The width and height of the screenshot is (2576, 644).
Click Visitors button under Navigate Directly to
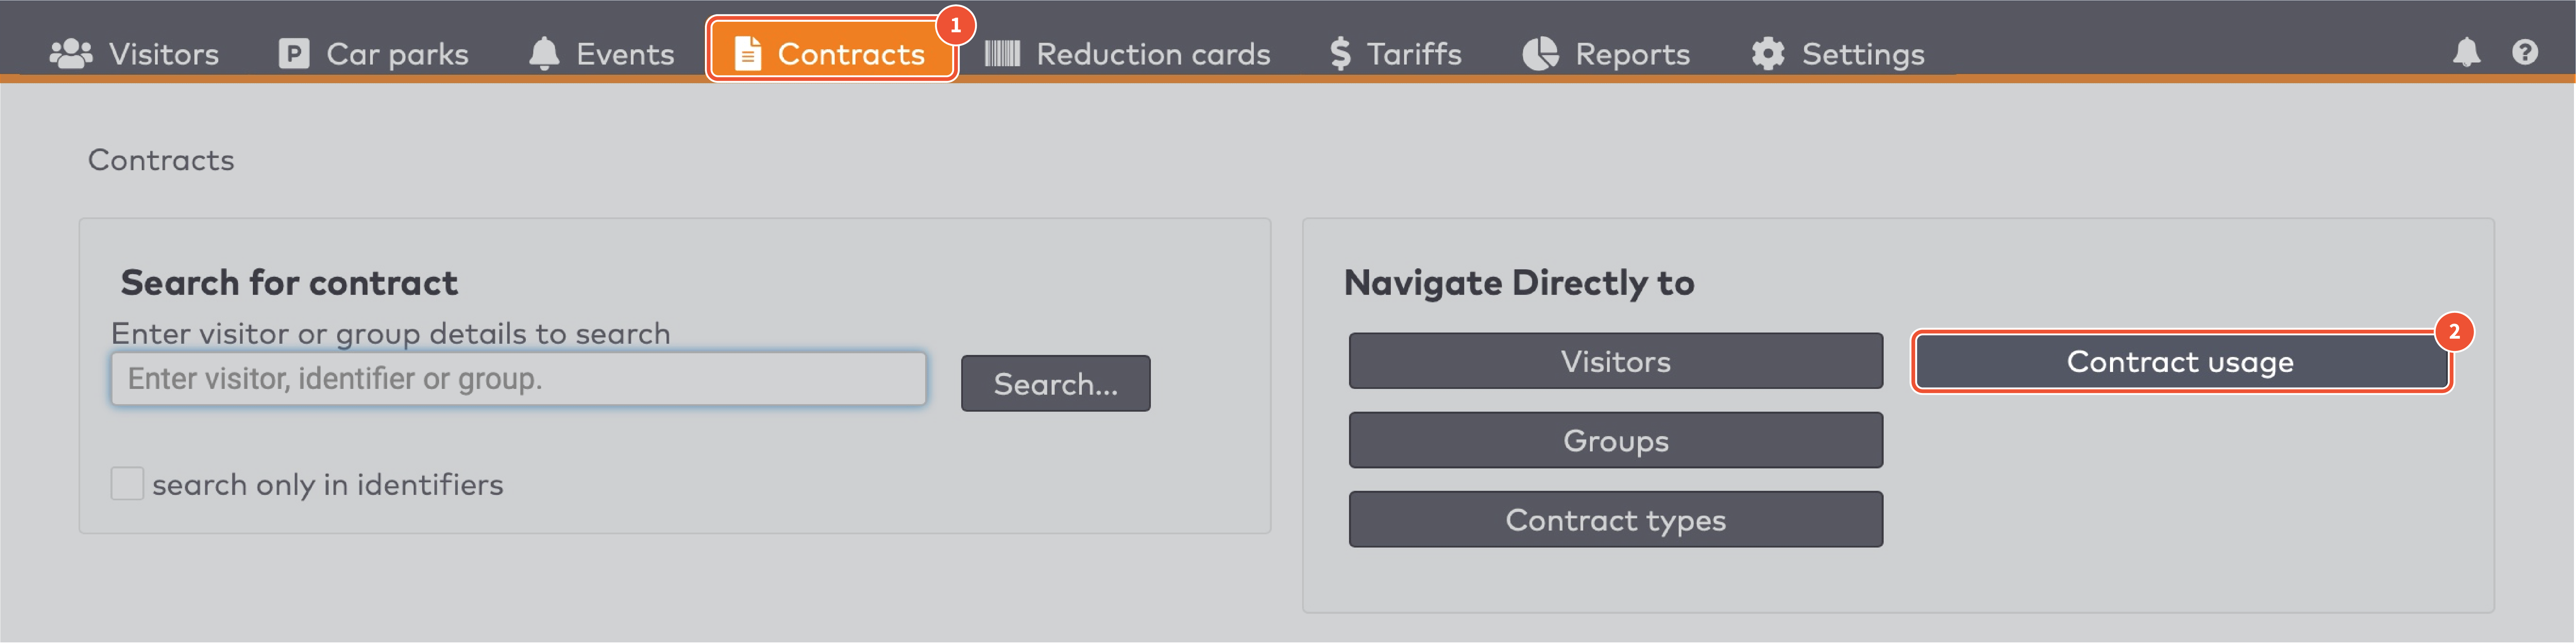coord(1615,361)
